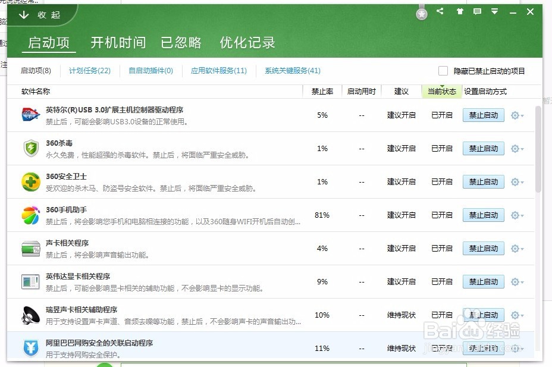Select 应用软件服务(11) sub-tab
Viewport: 552px width, 367px height.
point(219,71)
